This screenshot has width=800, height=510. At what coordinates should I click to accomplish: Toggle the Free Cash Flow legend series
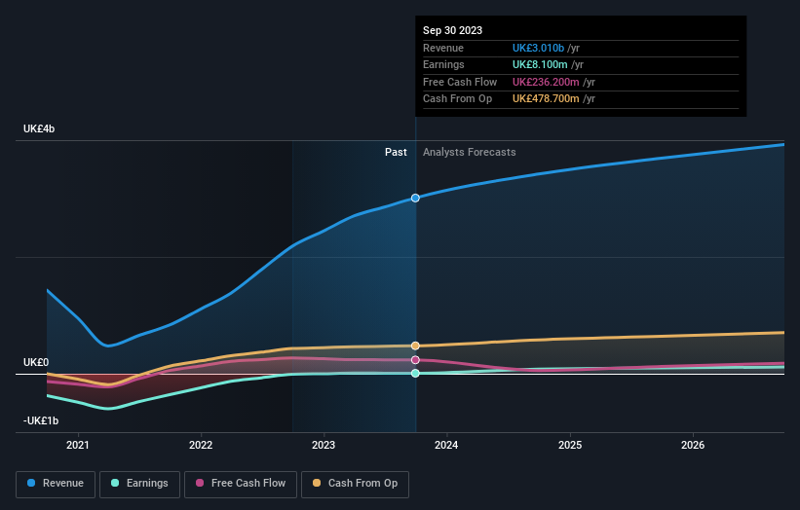[241, 484]
